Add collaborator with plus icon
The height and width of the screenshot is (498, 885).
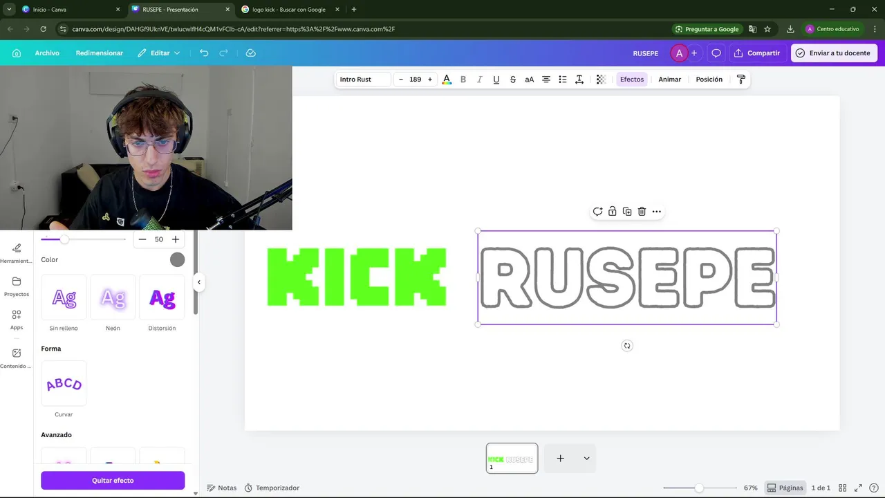point(694,53)
